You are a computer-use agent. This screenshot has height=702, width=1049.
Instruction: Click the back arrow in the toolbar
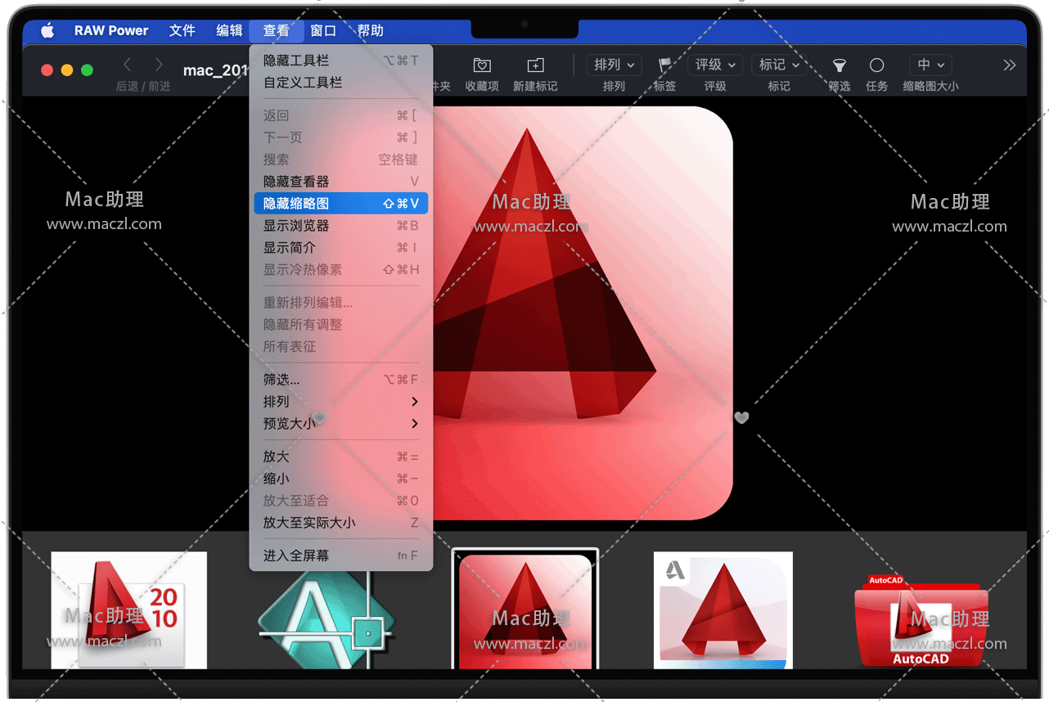(x=128, y=65)
